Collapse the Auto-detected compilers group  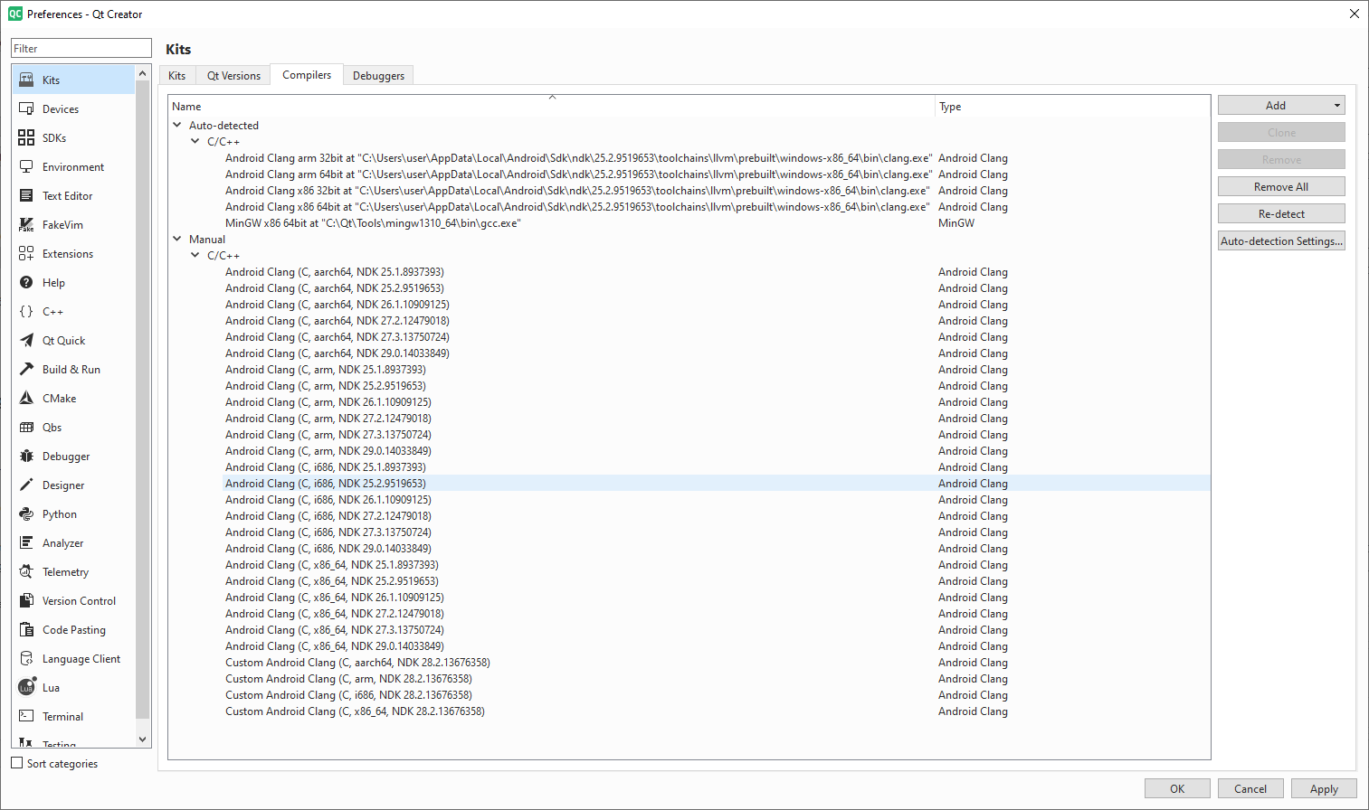(177, 125)
